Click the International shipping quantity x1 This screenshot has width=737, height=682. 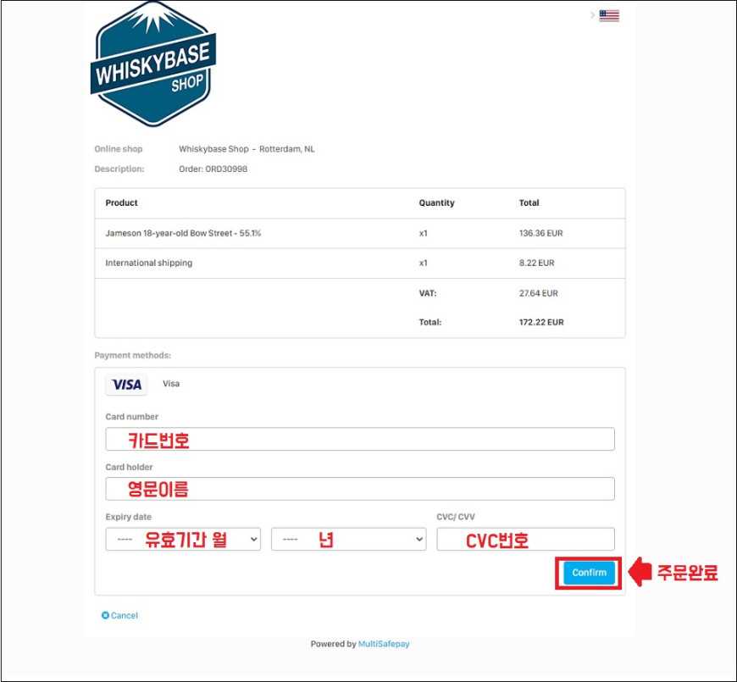click(424, 263)
